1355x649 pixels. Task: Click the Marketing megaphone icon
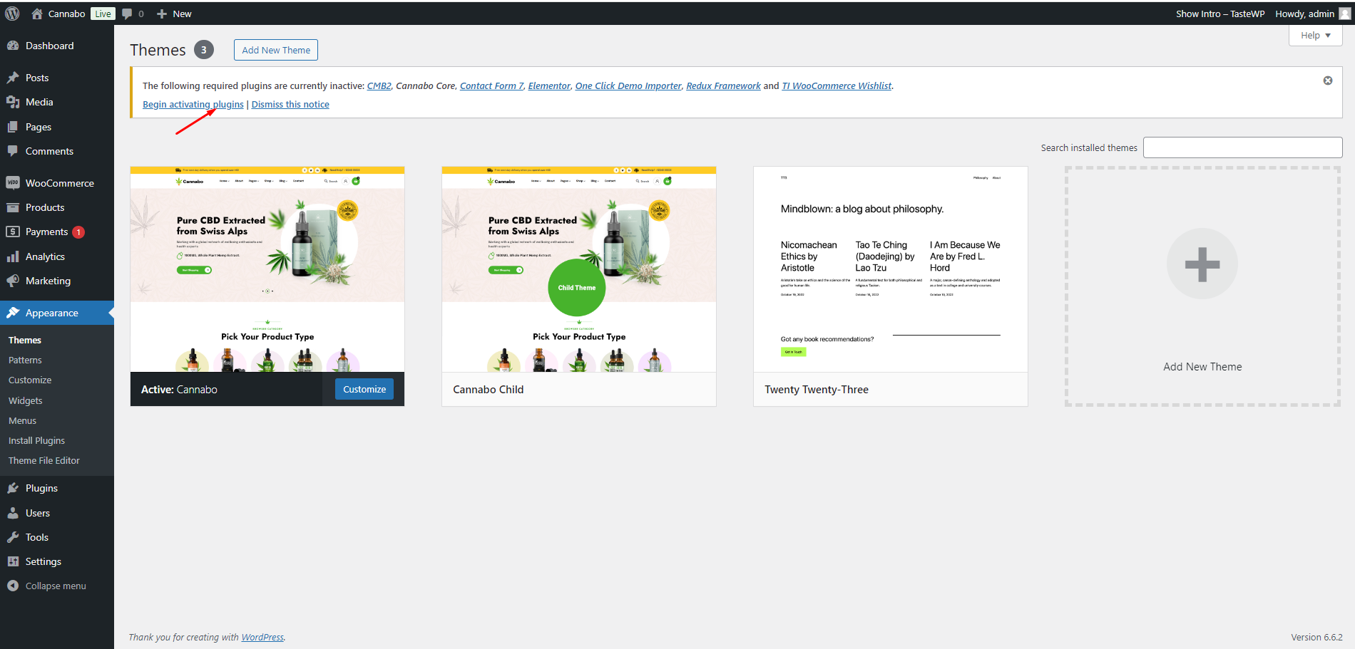(13, 281)
